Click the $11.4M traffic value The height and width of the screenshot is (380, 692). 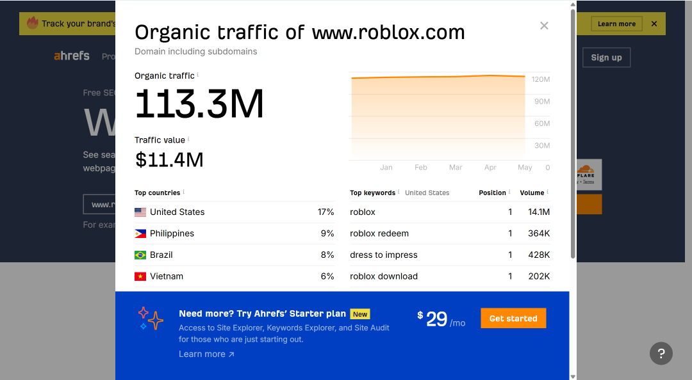(x=169, y=159)
